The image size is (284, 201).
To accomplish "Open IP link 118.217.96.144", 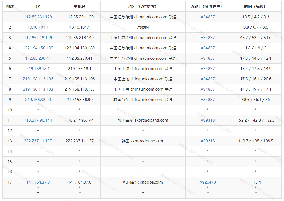I will click(x=38, y=120).
